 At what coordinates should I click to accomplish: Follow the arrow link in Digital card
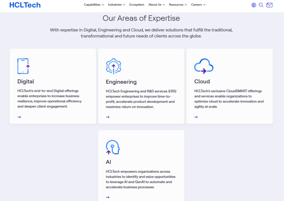pos(19,117)
